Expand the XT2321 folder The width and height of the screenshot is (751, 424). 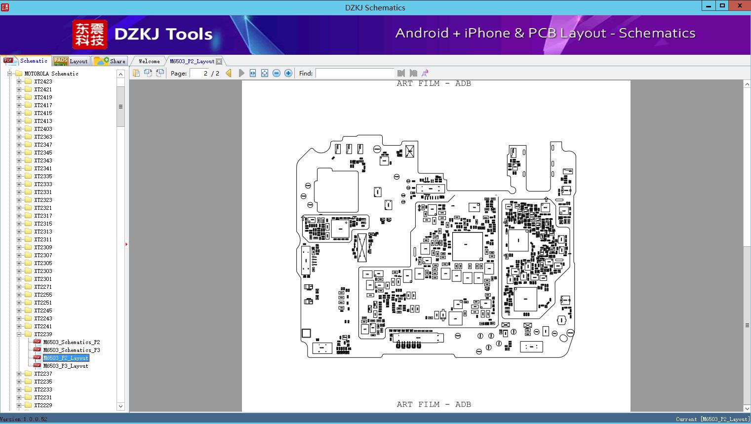pos(19,208)
